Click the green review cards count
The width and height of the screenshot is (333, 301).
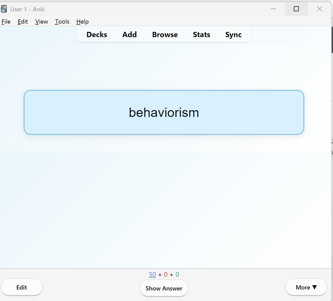177,274
